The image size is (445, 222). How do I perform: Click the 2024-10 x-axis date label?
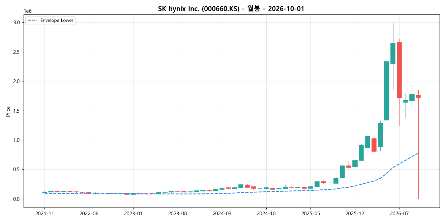point(266,213)
